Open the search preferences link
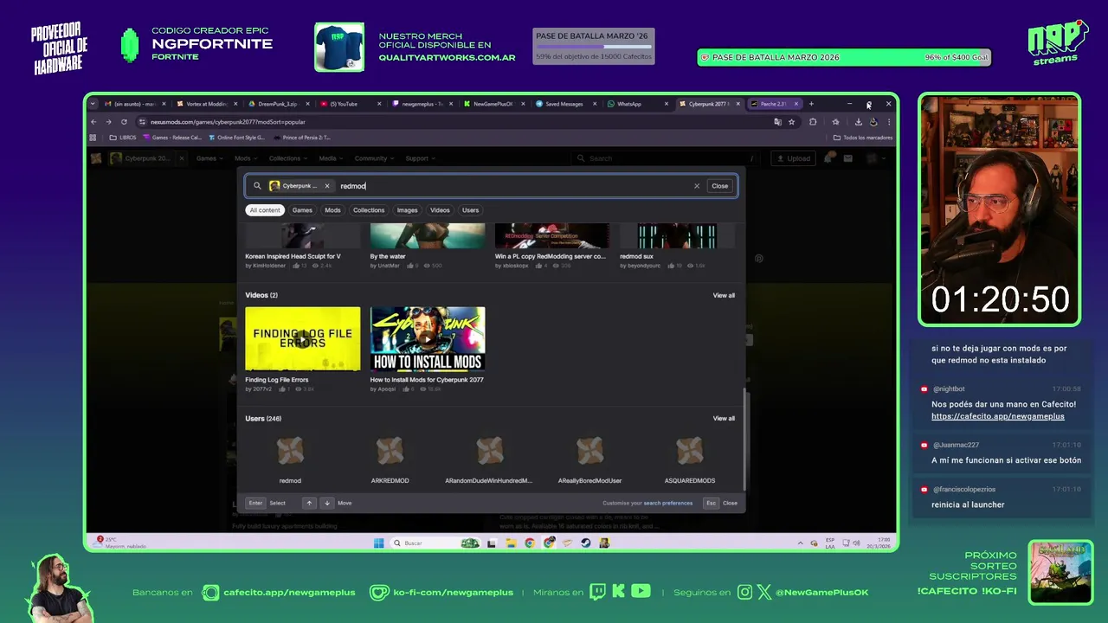The image size is (1108, 623). point(668,503)
